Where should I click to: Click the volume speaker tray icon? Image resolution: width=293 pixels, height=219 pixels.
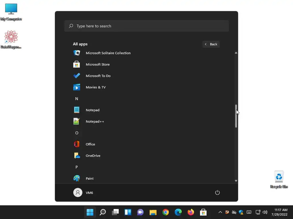point(265,212)
